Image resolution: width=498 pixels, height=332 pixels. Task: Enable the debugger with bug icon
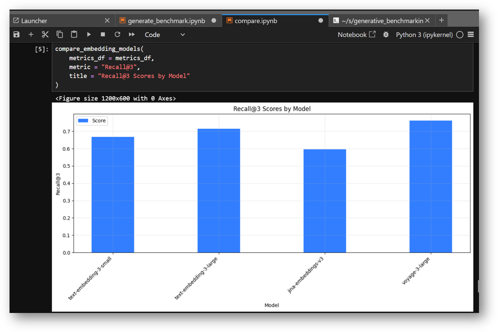(386, 34)
